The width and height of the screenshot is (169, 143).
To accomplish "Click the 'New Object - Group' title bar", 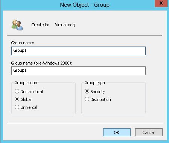I will click(85, 5).
